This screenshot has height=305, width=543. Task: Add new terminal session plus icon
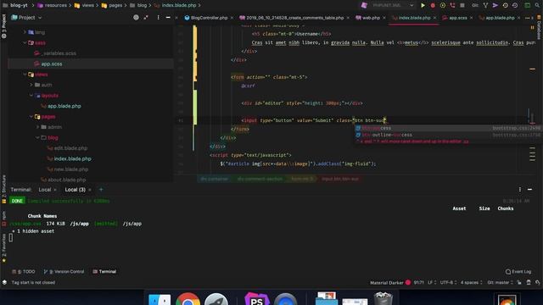click(101, 190)
